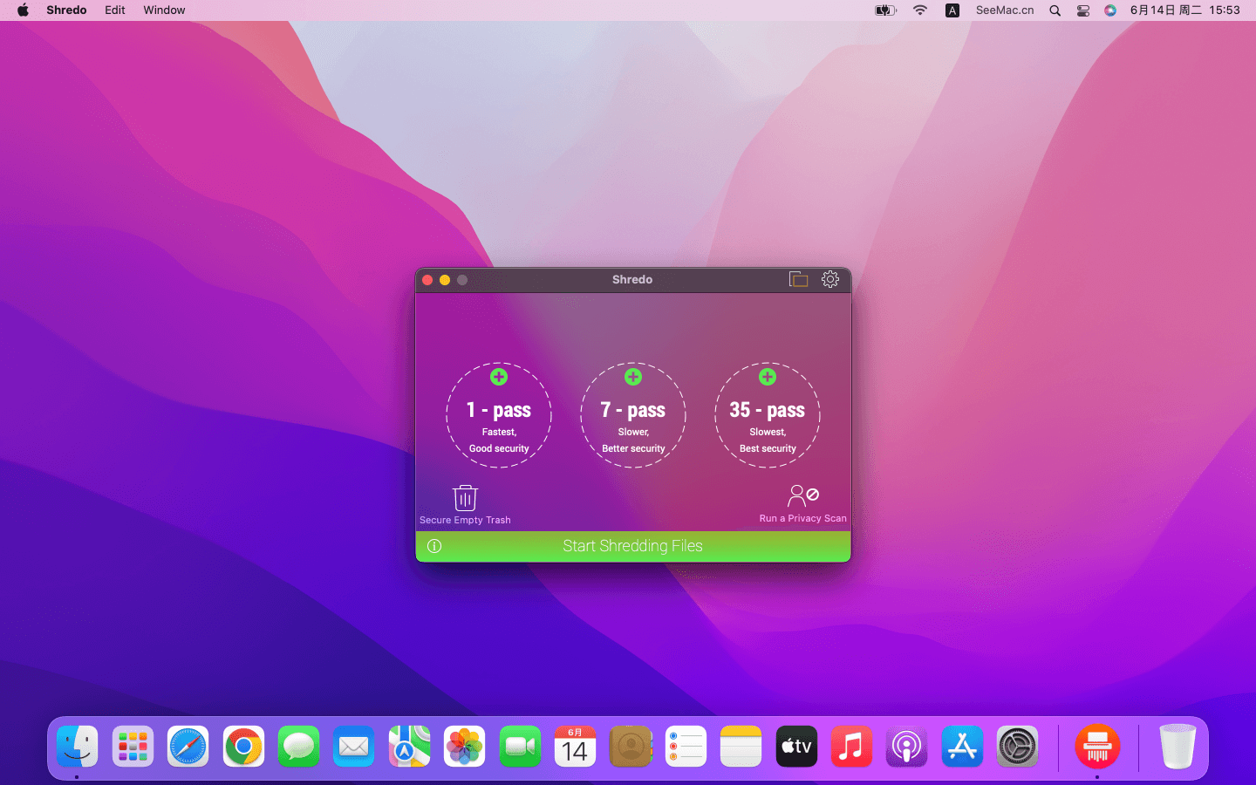
Task: Open the Trash in the Dock
Action: (x=1177, y=747)
